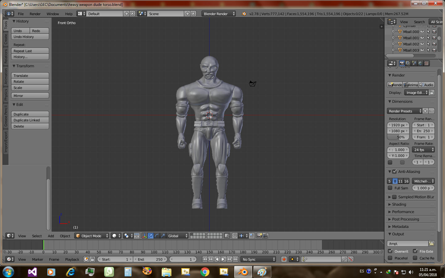Open the Help menu
This screenshot has width=445, height=278.
point(69,14)
